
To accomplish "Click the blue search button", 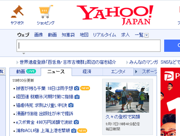I will 172,46.
